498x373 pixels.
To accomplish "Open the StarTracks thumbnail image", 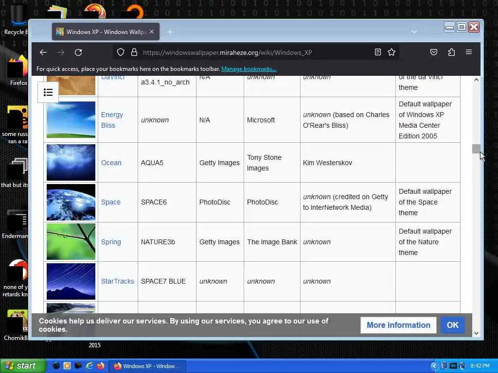I will 71,281.
